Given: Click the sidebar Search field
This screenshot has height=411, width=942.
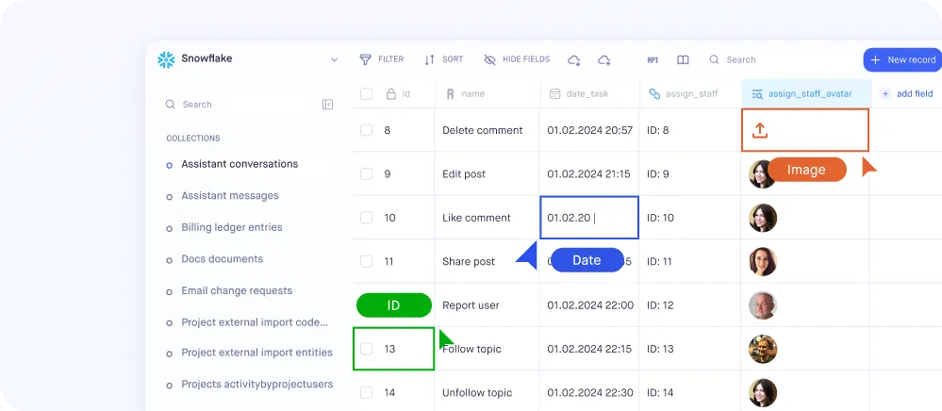Looking at the screenshot, I should [234, 105].
